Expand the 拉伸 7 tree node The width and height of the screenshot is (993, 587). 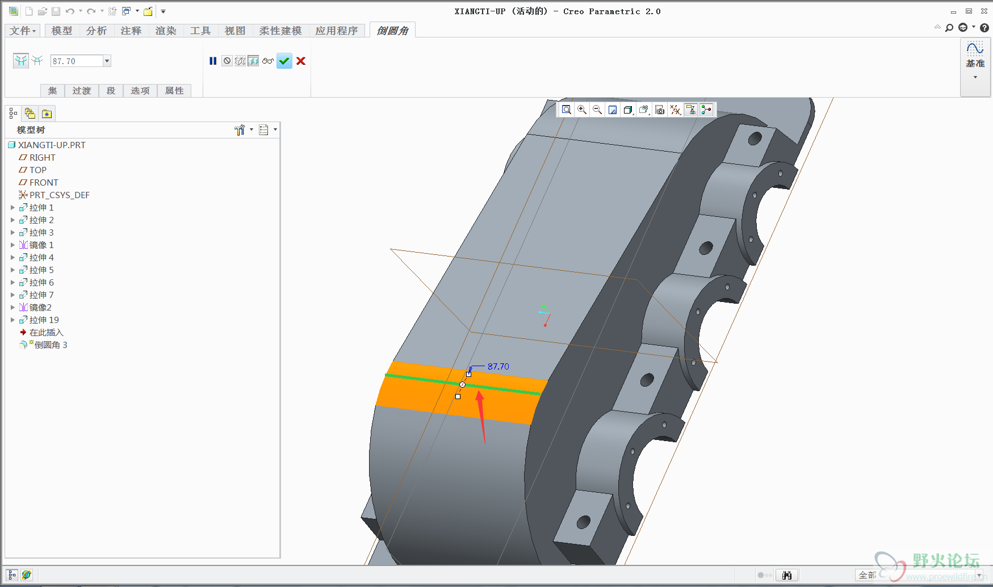tap(12, 295)
